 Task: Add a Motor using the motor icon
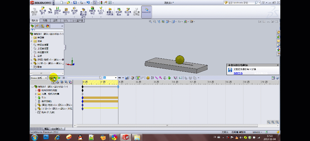pos(148,78)
